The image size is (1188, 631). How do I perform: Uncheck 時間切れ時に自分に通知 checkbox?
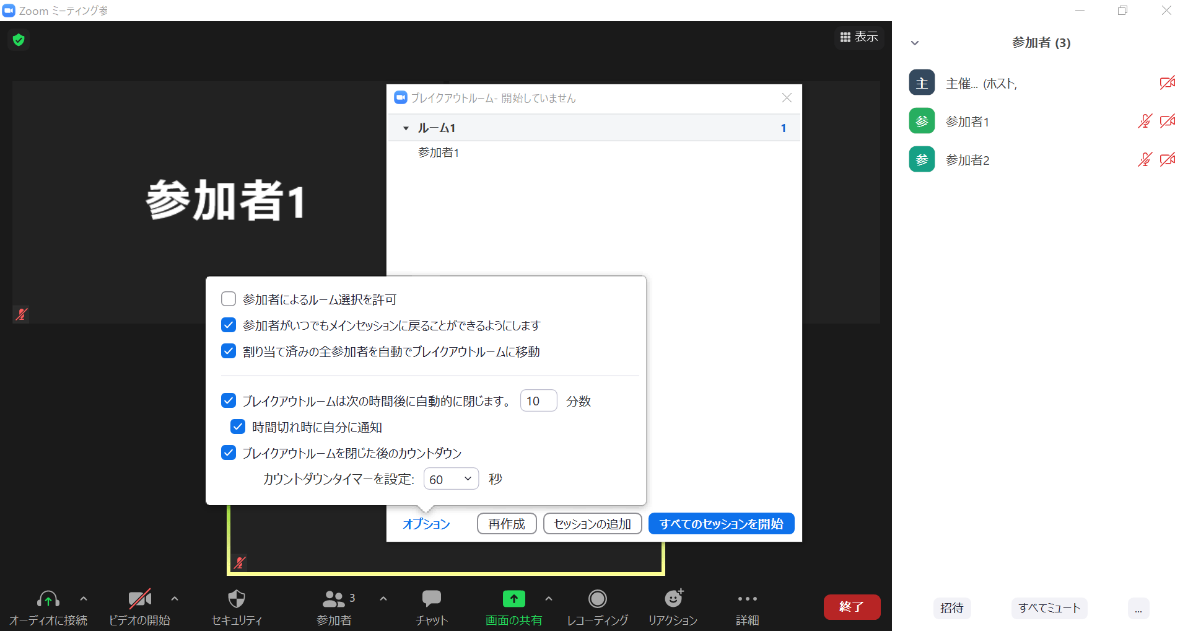point(238,427)
